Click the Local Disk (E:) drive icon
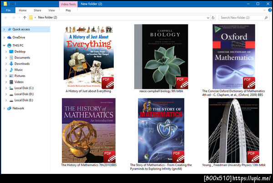Screen dimensions: 273x183 [11, 100]
